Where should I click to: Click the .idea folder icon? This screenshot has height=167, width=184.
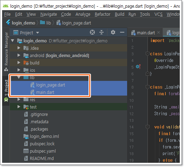(x=26, y=48)
